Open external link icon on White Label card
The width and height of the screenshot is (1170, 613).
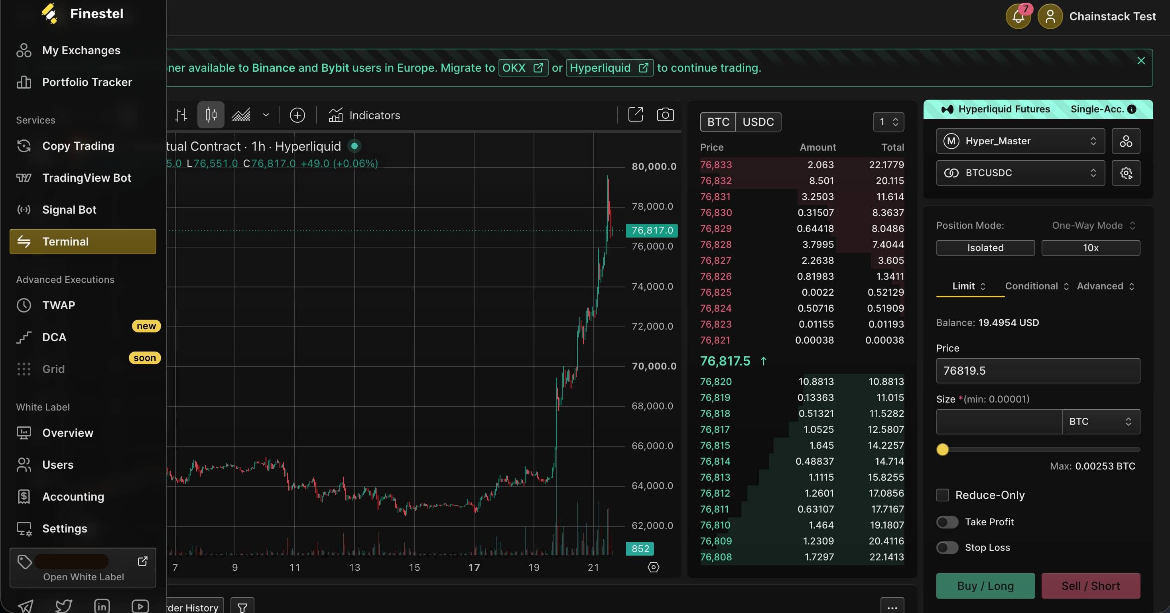142,561
